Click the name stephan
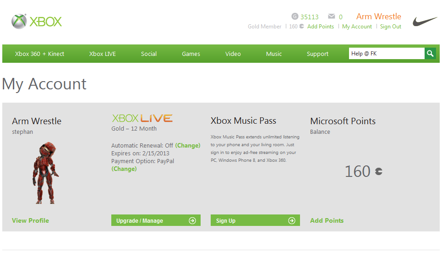 [22, 132]
